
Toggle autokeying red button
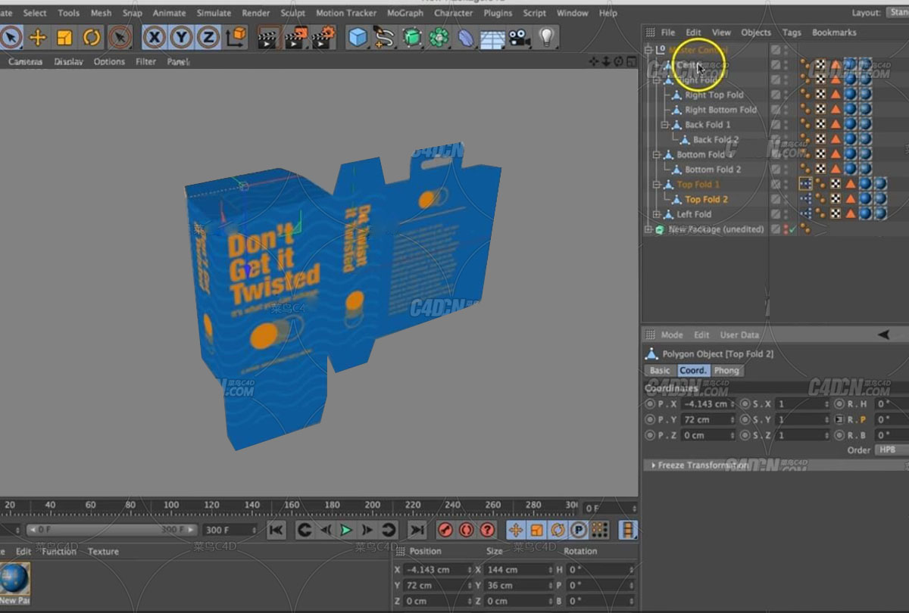467,531
